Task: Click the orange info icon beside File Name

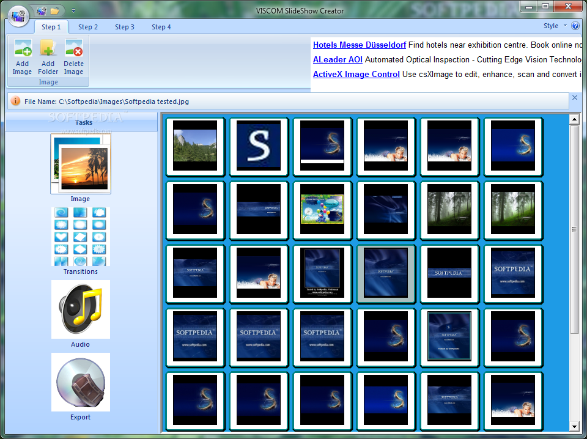Action: coord(15,101)
